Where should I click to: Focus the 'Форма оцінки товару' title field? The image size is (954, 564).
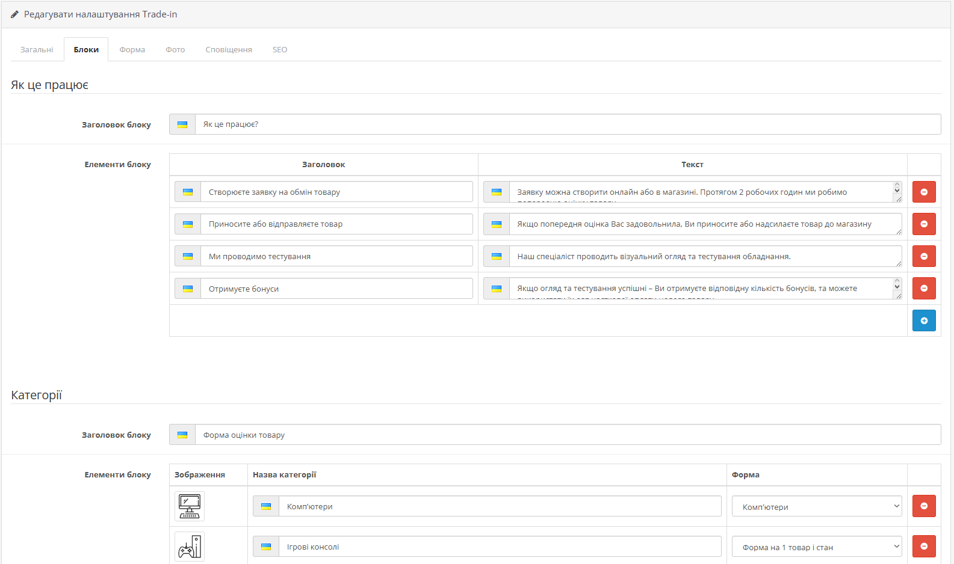[x=568, y=435]
